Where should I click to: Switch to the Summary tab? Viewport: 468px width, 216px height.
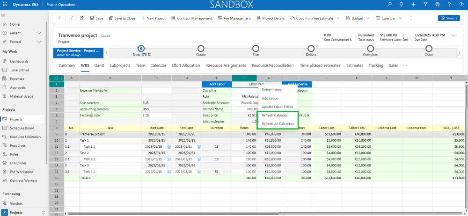coord(67,65)
